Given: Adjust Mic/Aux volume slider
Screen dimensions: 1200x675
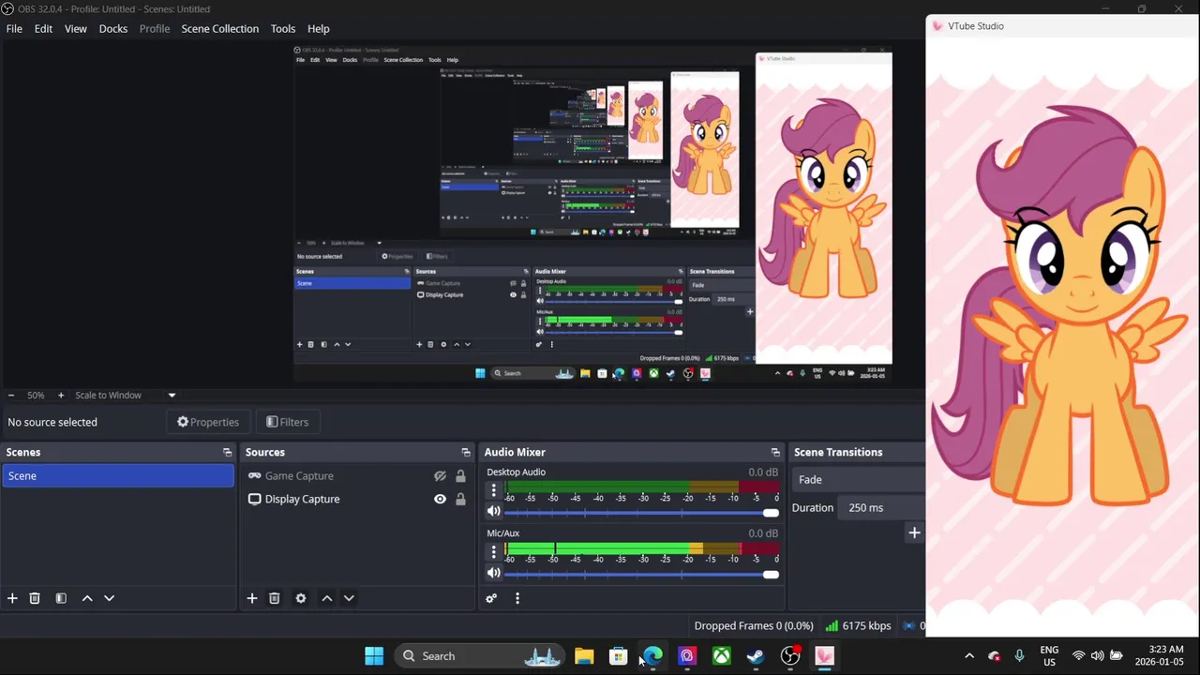Looking at the screenshot, I should pyautogui.click(x=641, y=574).
